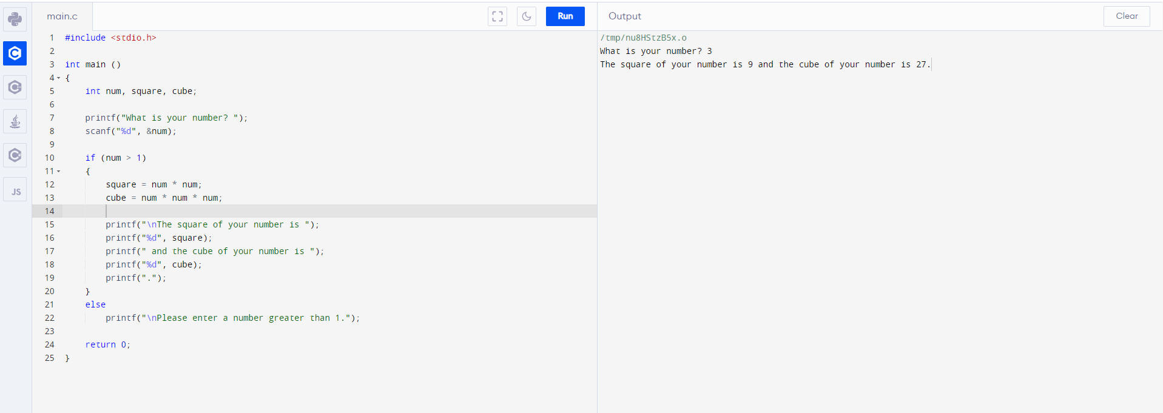Click 'Please enter a number greater' line
This screenshot has height=413, width=1163.
pos(233,318)
